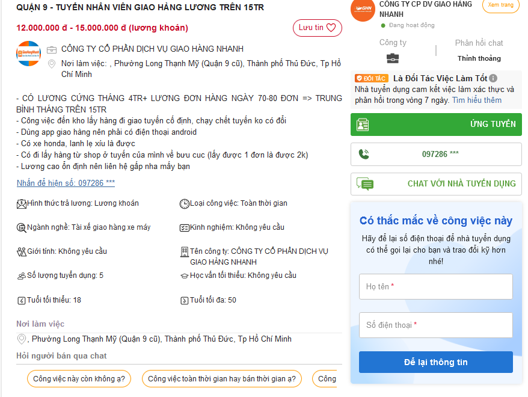Focus the Họ tên input field

pos(436,287)
